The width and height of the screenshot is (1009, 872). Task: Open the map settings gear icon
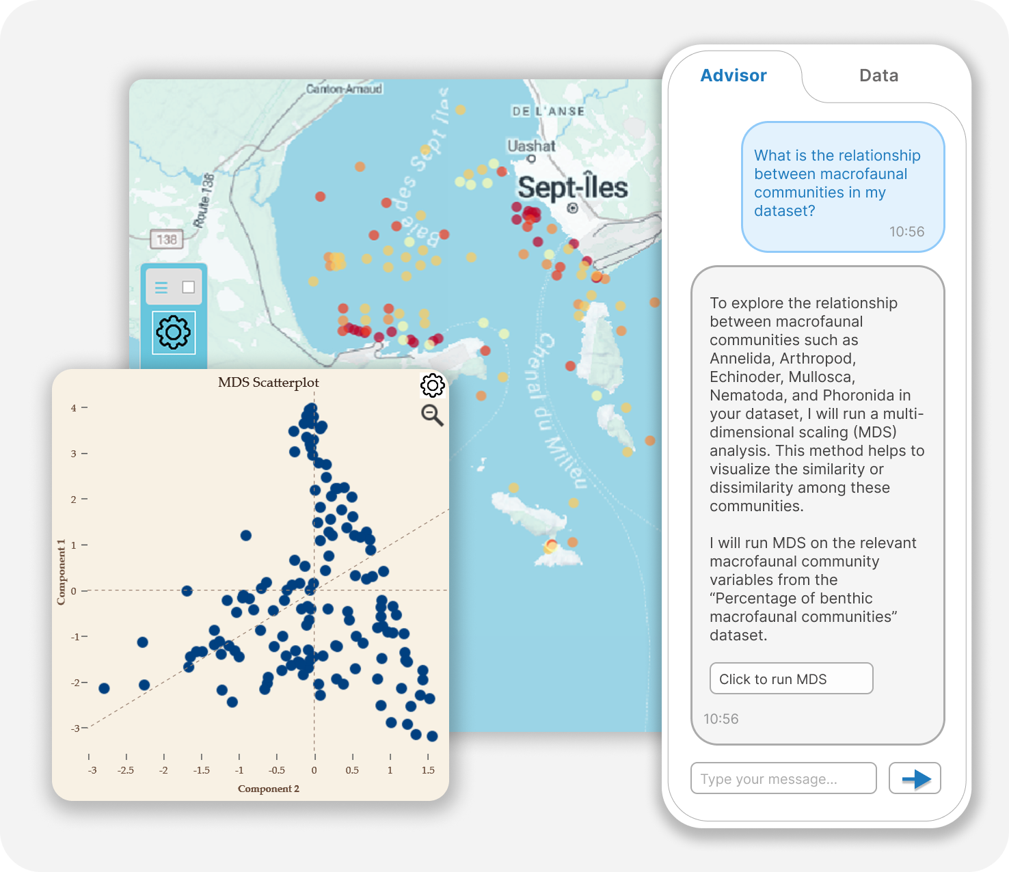[x=174, y=333]
